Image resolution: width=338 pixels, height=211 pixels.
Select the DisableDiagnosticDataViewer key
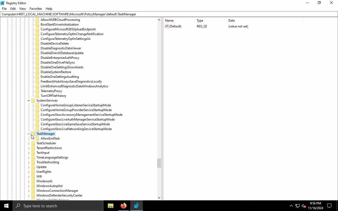pos(61,48)
